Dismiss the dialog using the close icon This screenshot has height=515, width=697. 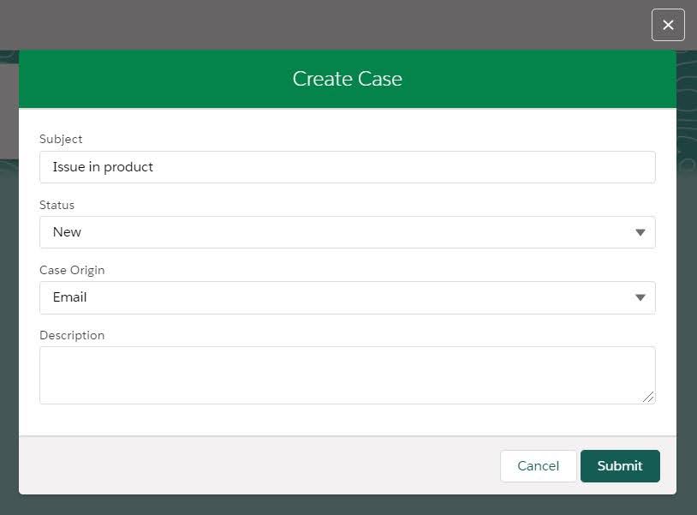point(668,25)
